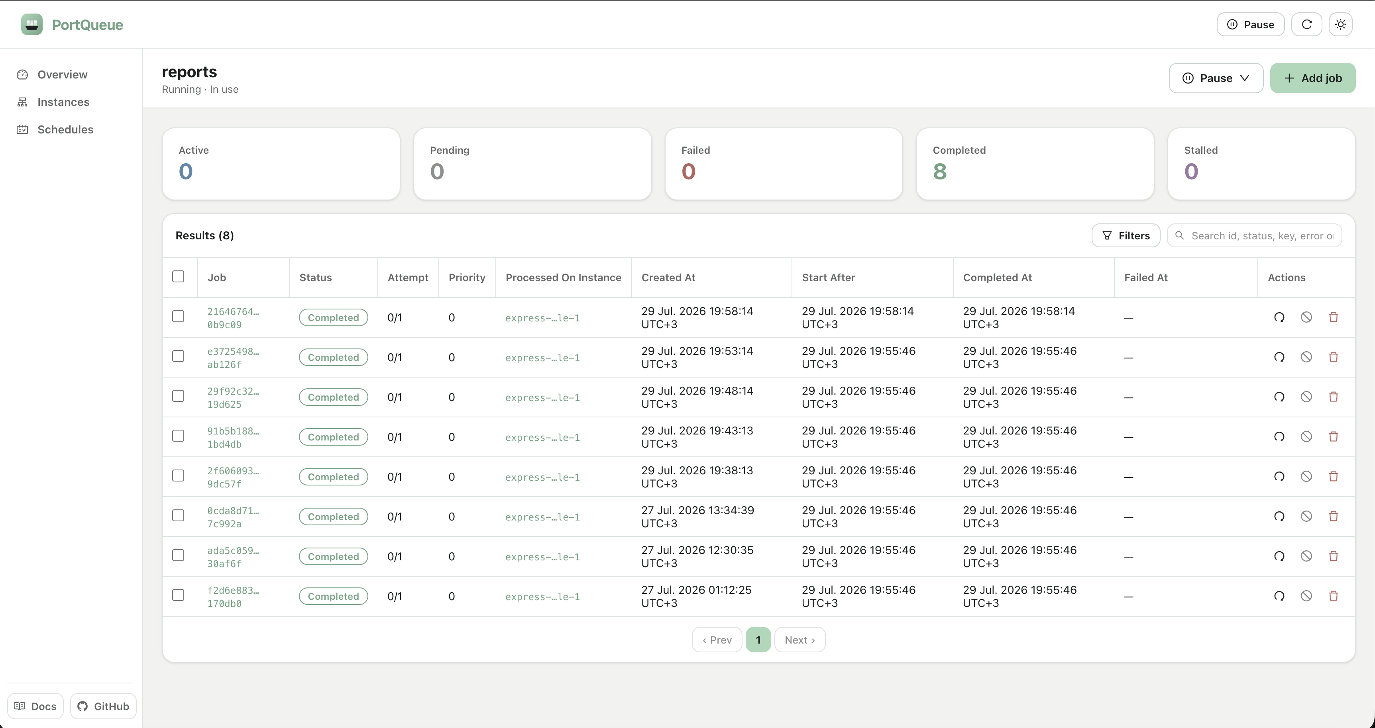Click the Pending stat card
The image size is (1375, 728).
pos(532,164)
